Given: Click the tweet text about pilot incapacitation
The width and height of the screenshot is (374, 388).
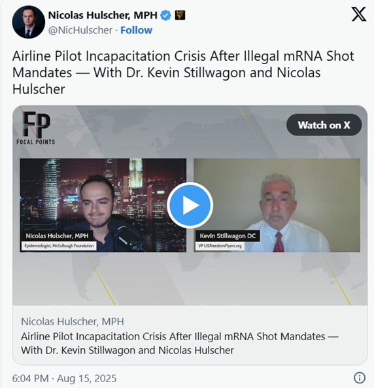Looking at the screenshot, I should click(183, 73).
